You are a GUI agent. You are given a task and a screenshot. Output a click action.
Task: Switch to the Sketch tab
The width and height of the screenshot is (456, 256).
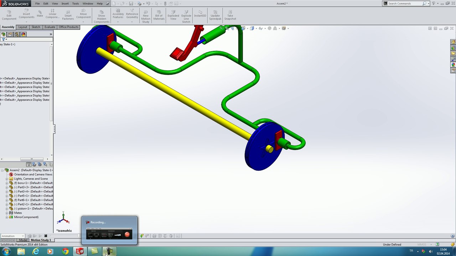pyautogui.click(x=36, y=27)
